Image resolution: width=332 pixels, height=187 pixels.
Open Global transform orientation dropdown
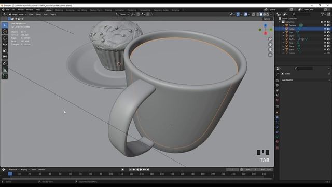tap(122, 14)
